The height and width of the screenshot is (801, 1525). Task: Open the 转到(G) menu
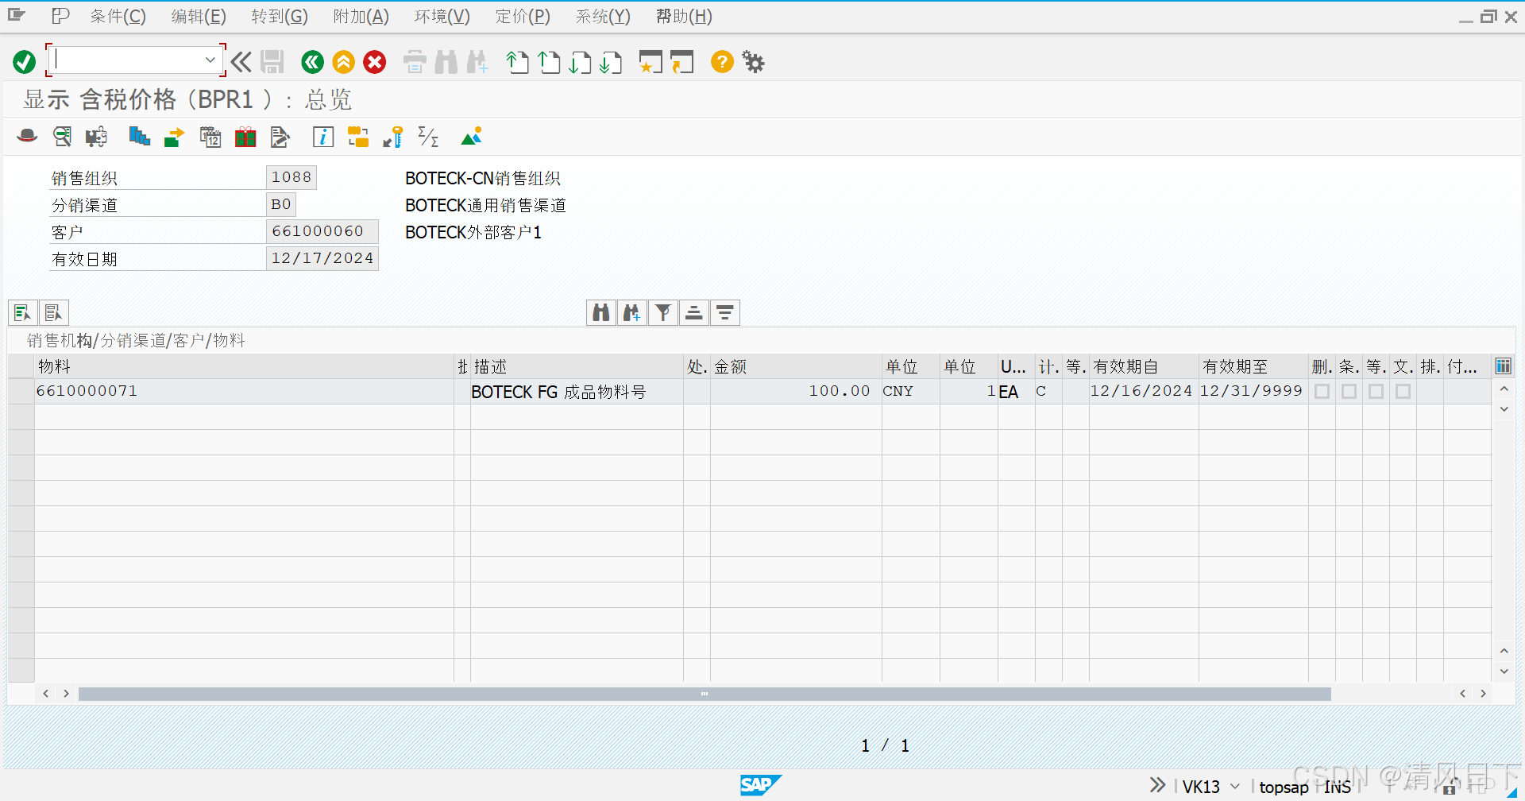pyautogui.click(x=280, y=16)
